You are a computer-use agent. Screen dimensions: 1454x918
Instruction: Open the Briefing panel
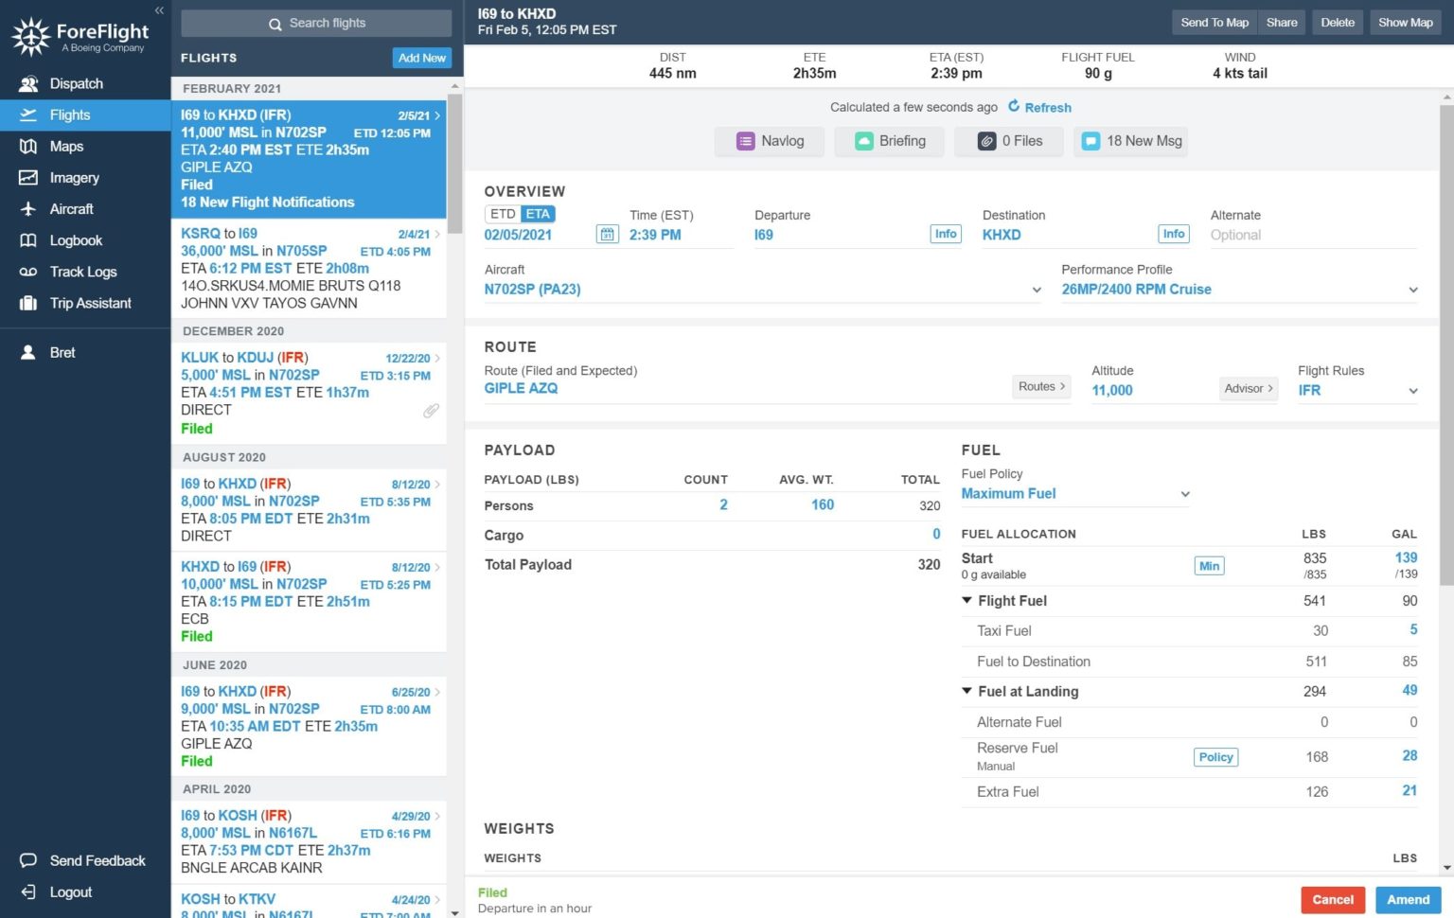click(889, 140)
